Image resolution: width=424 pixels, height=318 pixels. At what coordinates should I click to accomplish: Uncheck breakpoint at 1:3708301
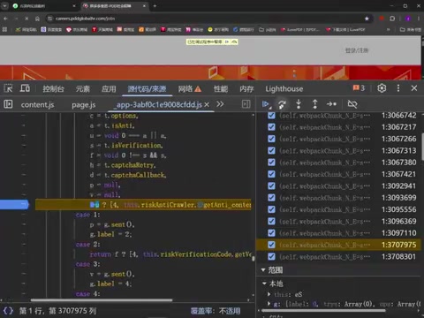pos(271,257)
